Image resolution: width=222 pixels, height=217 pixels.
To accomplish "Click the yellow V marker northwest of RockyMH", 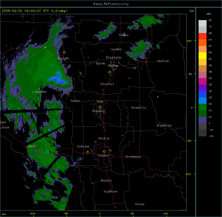I will [x=45, y=47].
